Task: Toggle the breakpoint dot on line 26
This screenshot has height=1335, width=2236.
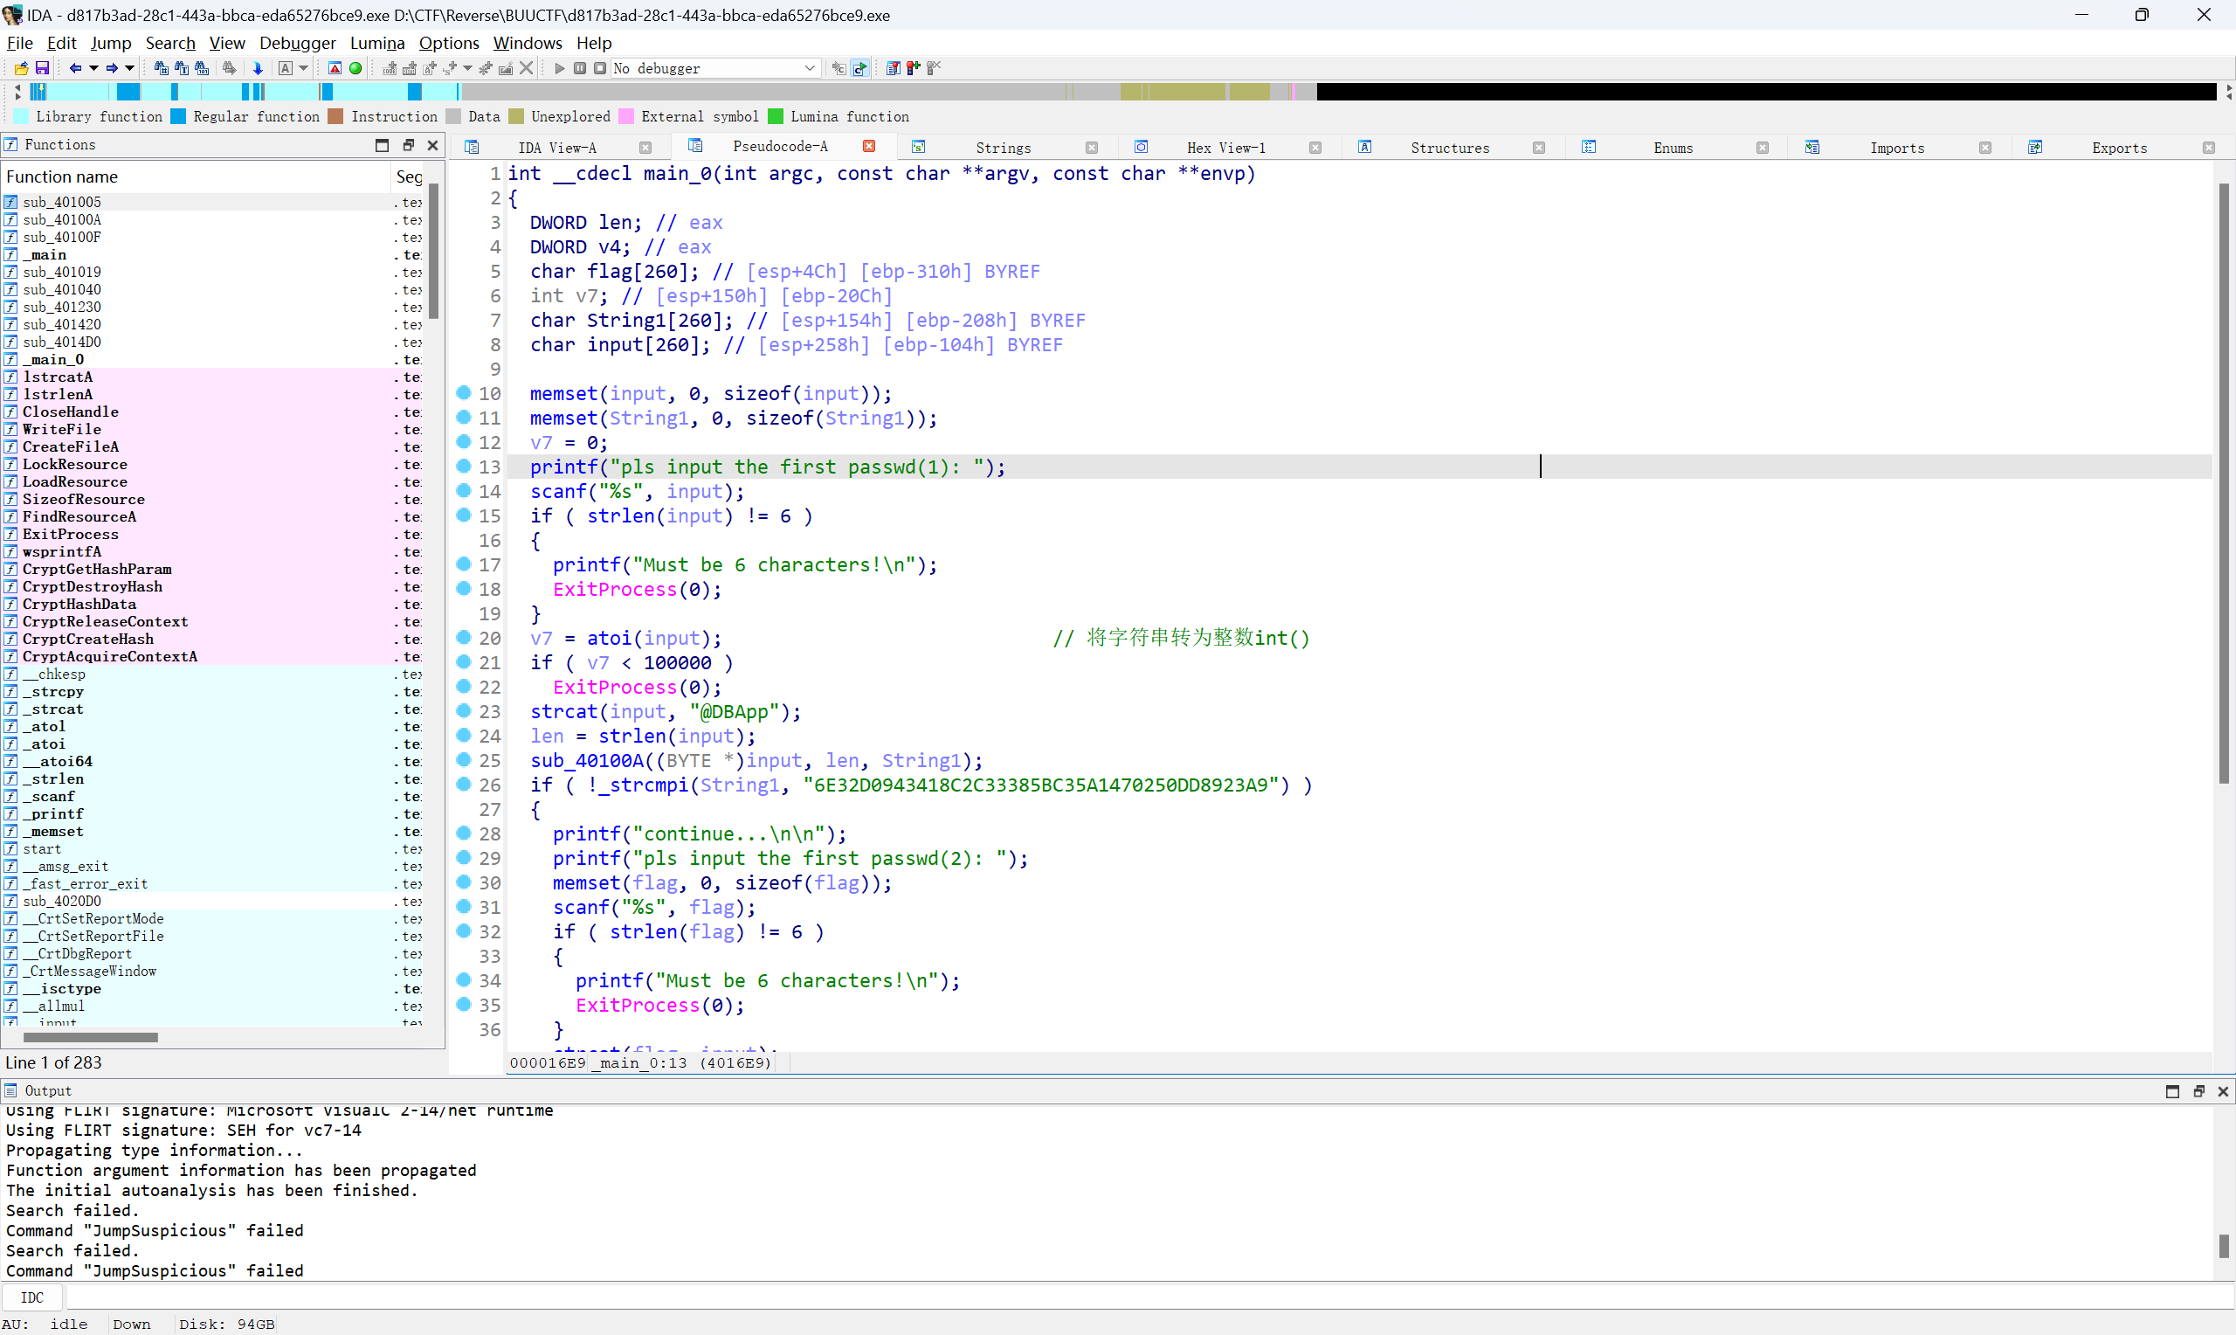Action: (464, 784)
